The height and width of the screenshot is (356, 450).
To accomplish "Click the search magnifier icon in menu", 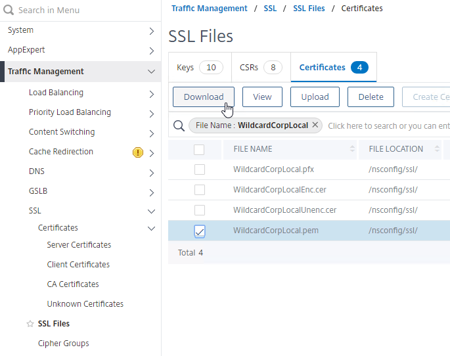I will 9,10.
